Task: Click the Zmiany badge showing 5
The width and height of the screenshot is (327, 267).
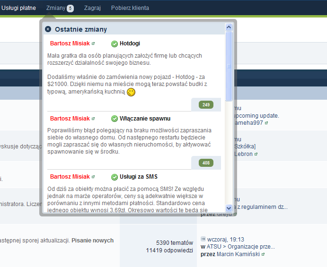Action: 71,9
